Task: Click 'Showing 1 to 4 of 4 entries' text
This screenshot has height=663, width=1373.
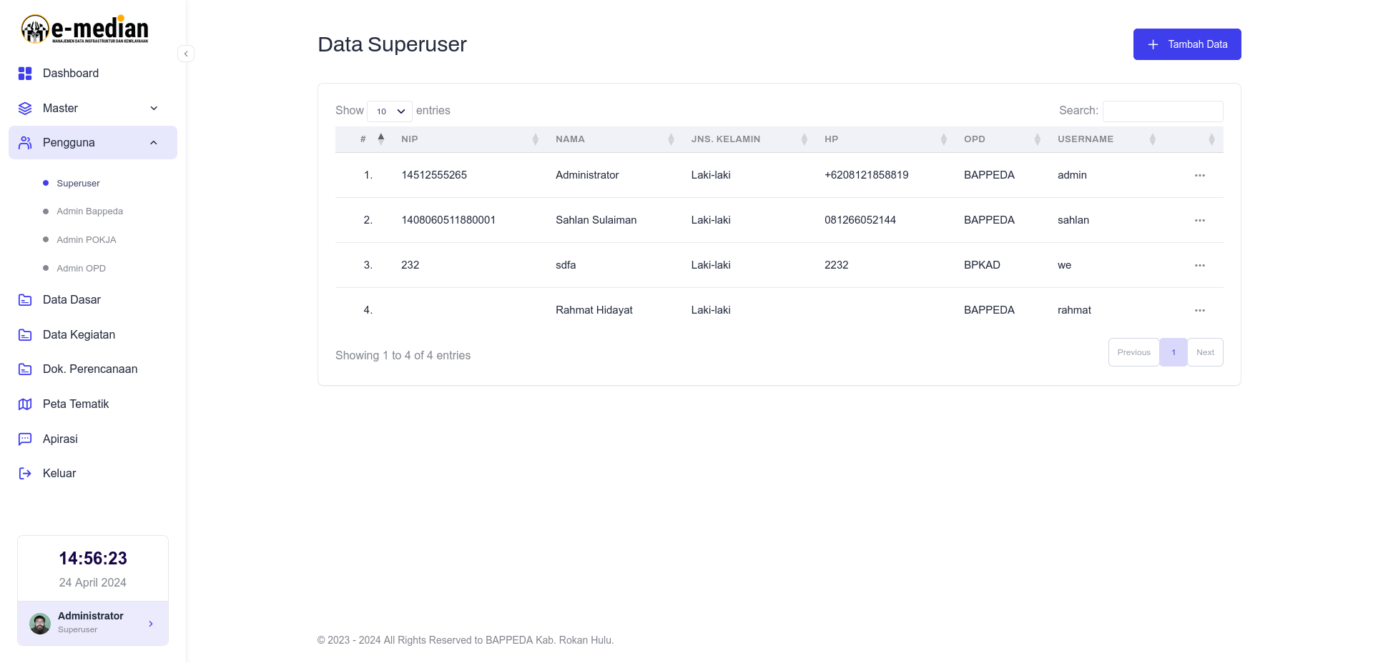Action: point(403,356)
